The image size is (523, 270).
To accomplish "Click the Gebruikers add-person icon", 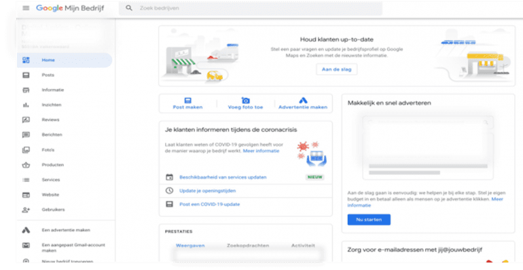I will (26, 210).
